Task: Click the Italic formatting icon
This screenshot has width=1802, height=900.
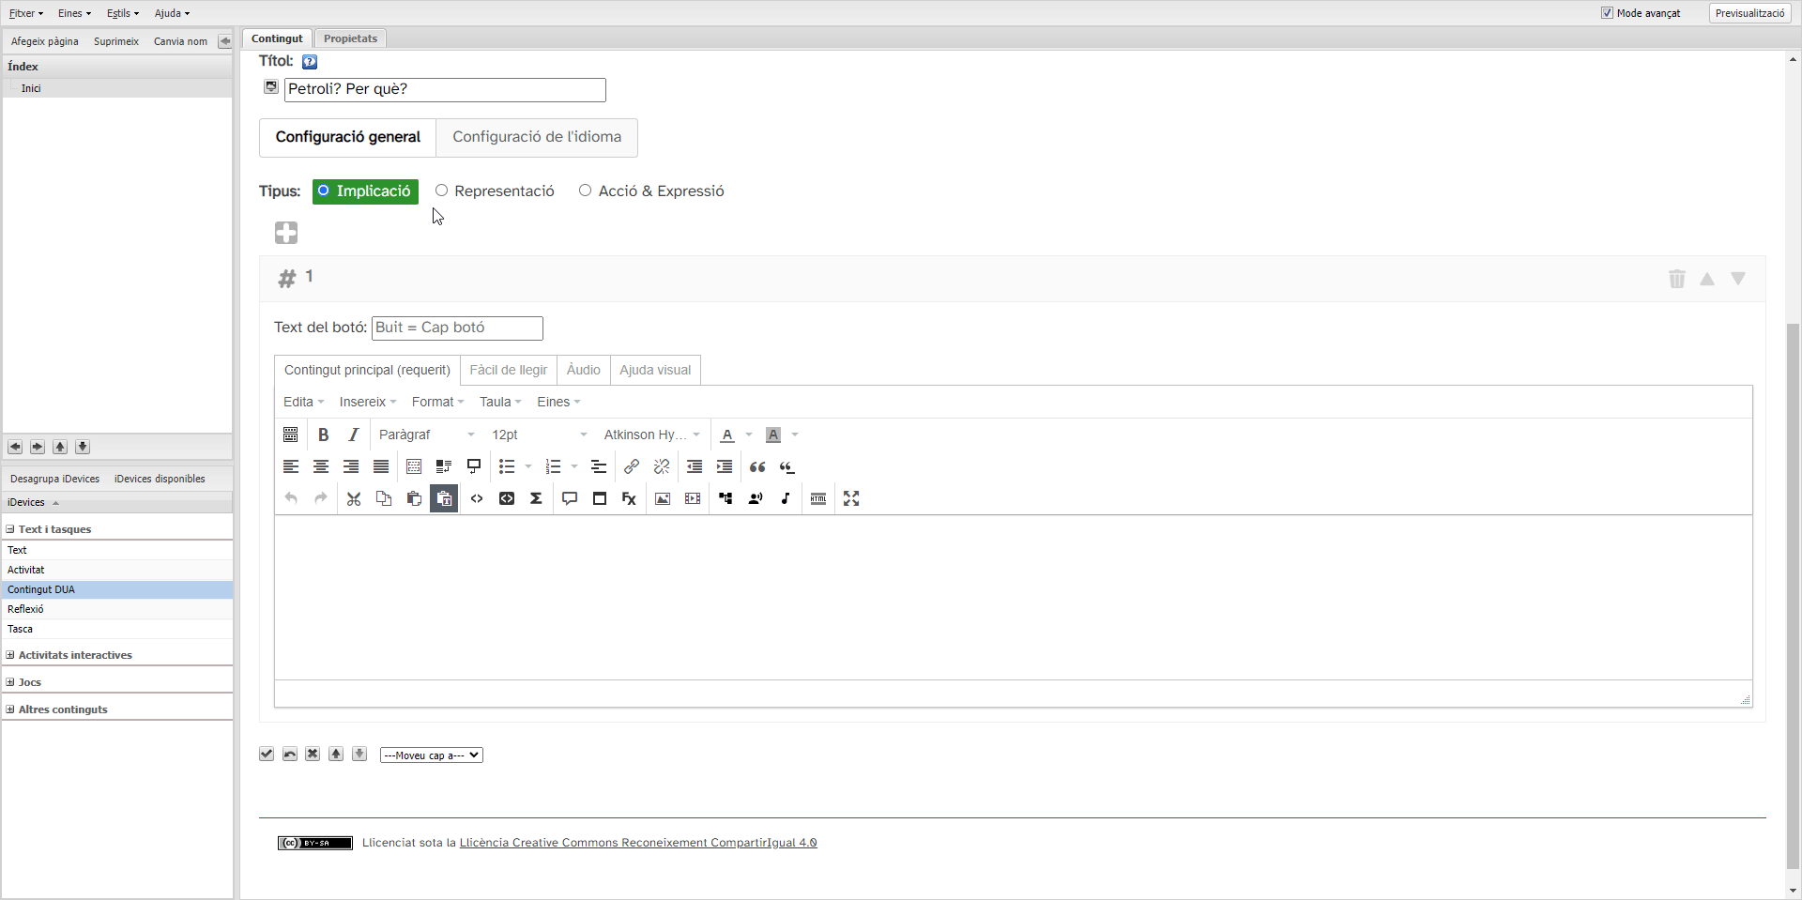Action: click(x=353, y=435)
